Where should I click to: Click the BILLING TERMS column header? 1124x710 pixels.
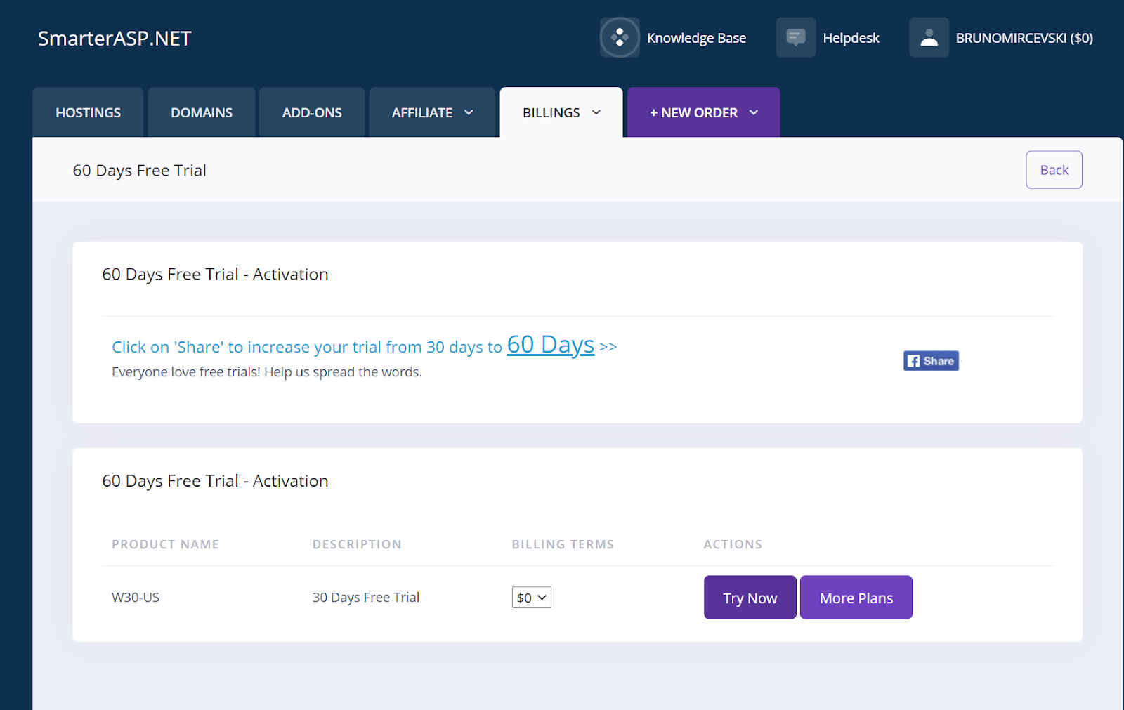563,544
